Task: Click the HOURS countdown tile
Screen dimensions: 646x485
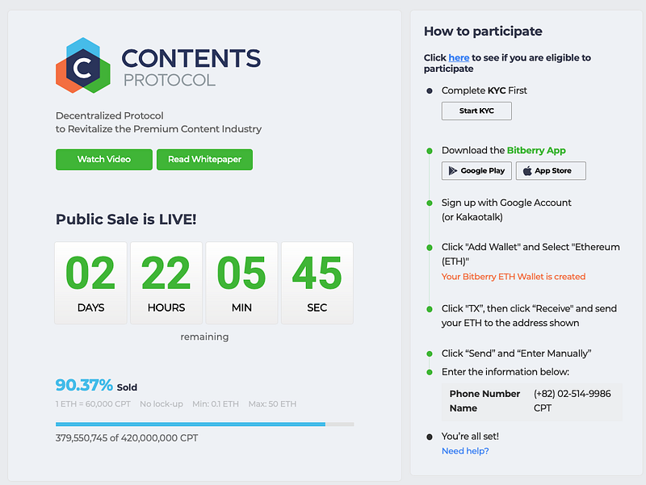Action: click(x=166, y=282)
